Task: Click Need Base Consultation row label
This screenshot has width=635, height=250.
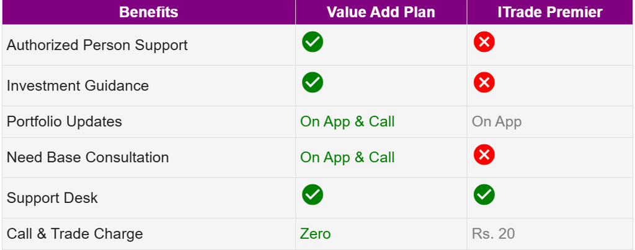Action: click(x=87, y=157)
